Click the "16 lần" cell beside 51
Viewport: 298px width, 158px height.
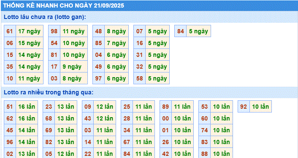(x=27, y=107)
